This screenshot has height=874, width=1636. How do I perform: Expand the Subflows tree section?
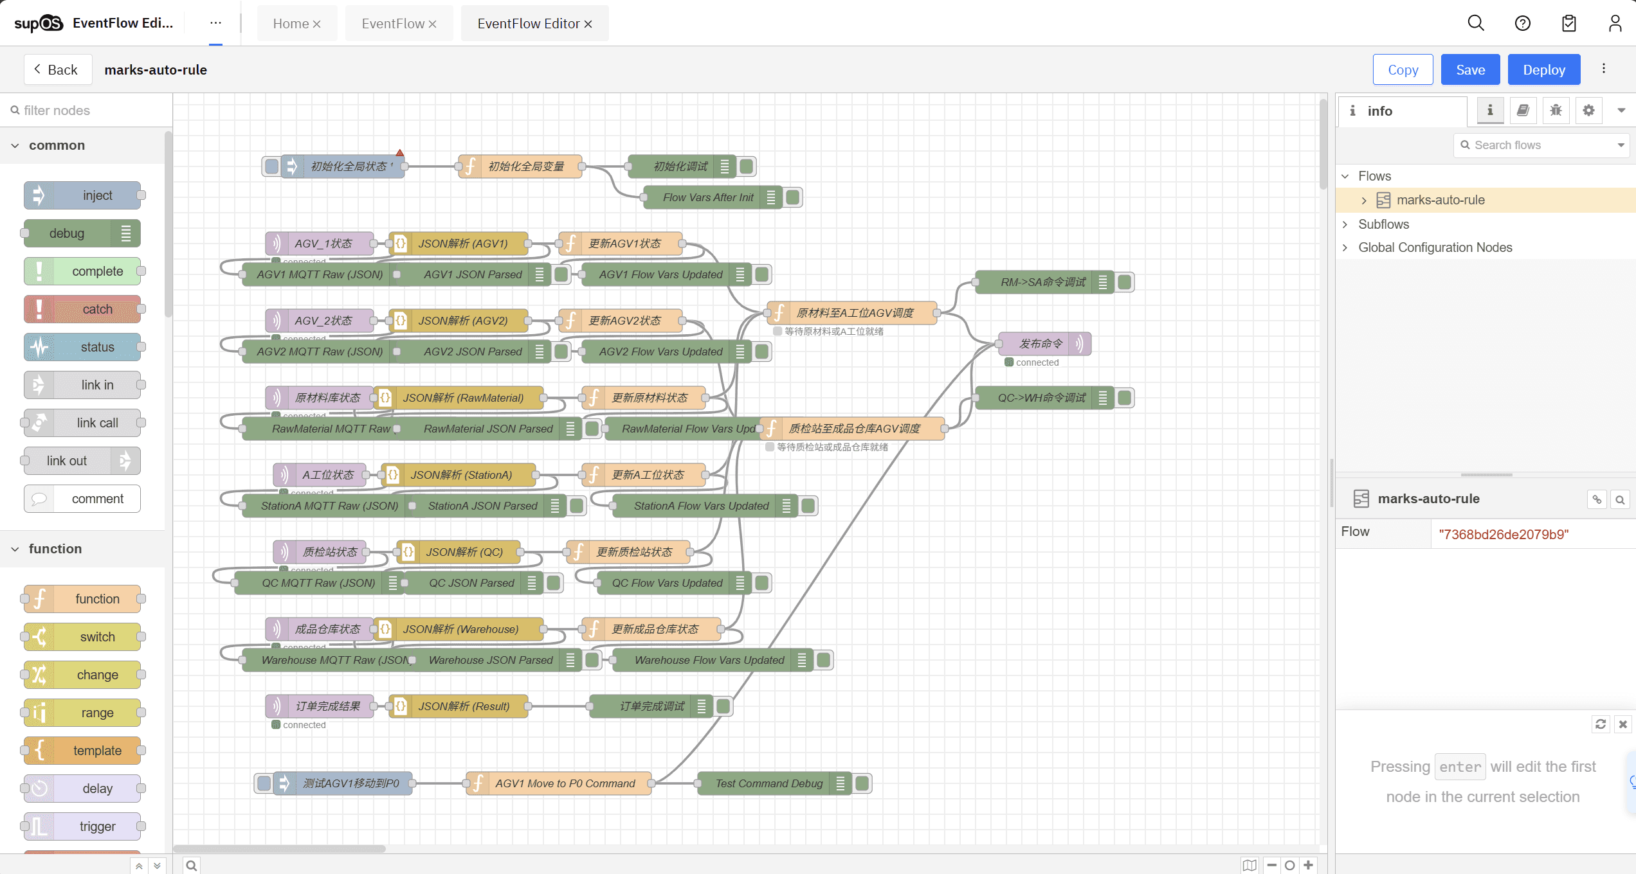(x=1345, y=224)
